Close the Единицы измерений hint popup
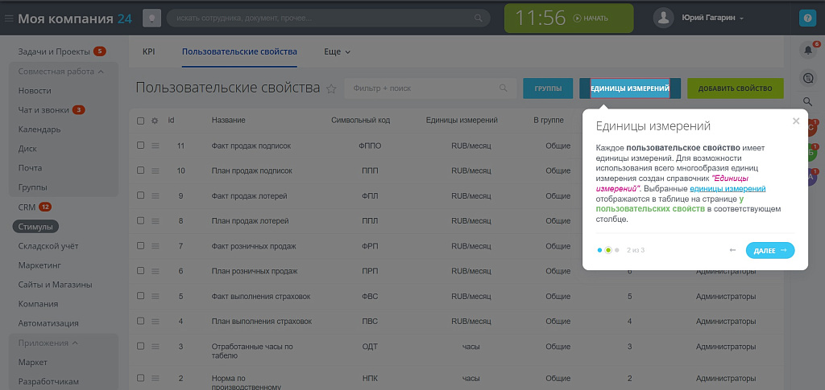Viewport: 825px width, 390px height. pyautogui.click(x=796, y=121)
